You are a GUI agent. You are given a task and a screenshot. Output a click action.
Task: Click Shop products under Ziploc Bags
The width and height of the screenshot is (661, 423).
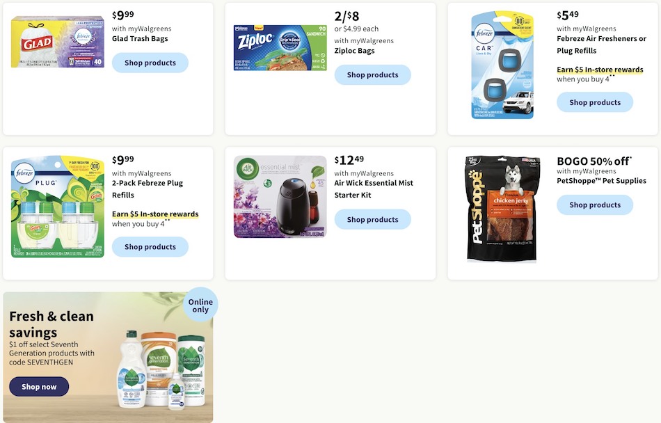pos(373,75)
